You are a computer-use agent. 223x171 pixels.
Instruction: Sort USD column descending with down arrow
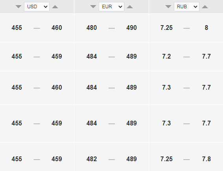pos(18,7)
